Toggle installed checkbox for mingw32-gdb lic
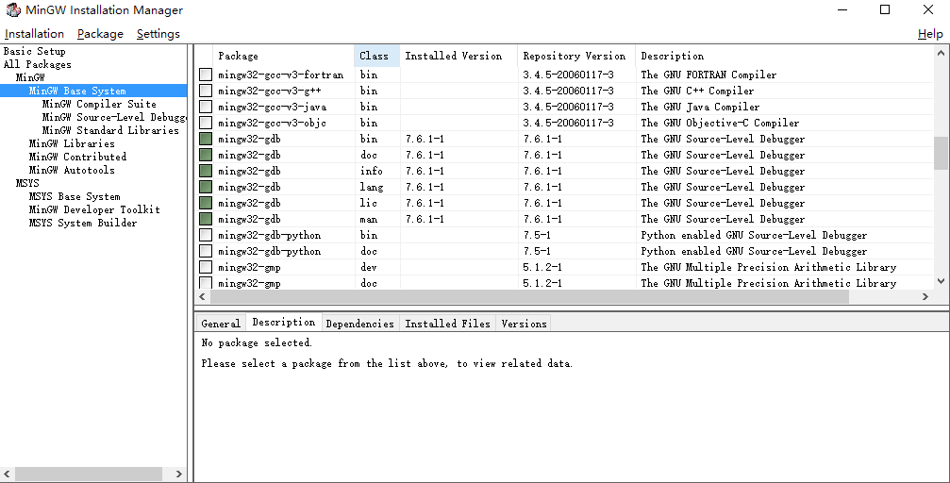Screen dimensions: 950x483 tap(206, 203)
